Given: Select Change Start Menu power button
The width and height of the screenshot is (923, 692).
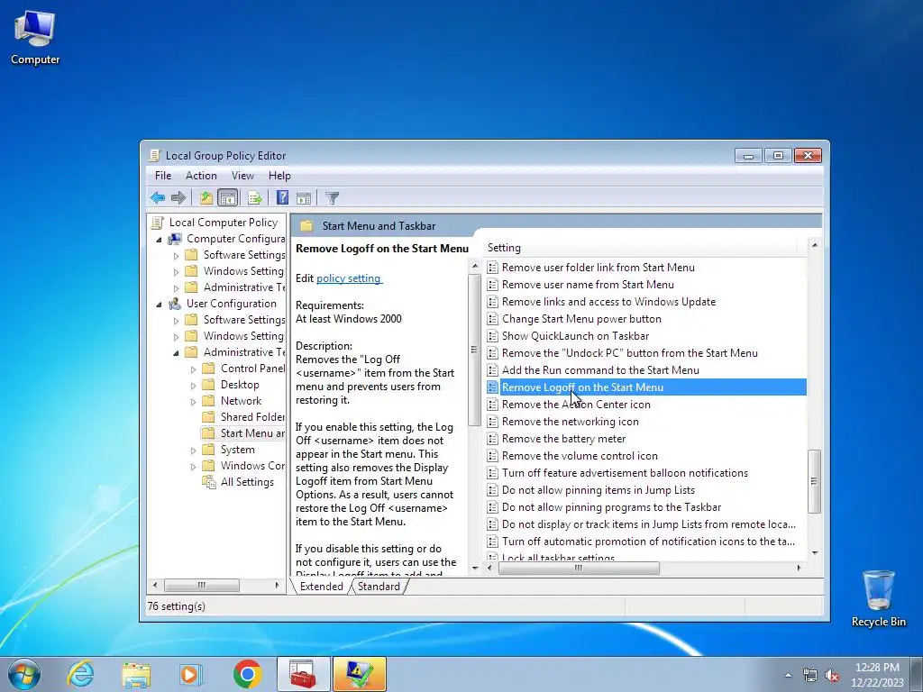Looking at the screenshot, I should pos(581,318).
